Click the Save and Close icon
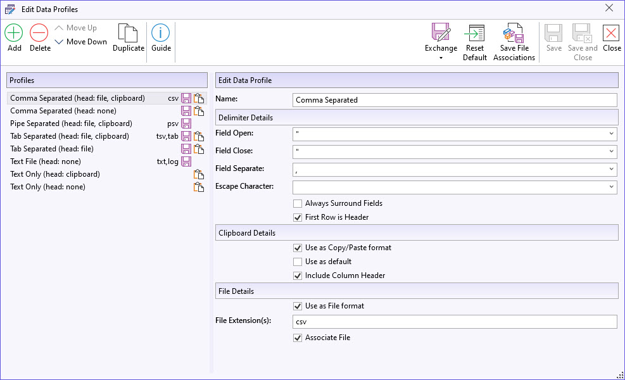The height and width of the screenshot is (380, 625). pos(582,33)
